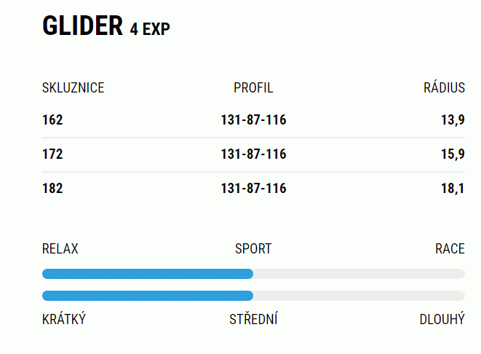Click the 18,1 radius value

[x=453, y=189]
